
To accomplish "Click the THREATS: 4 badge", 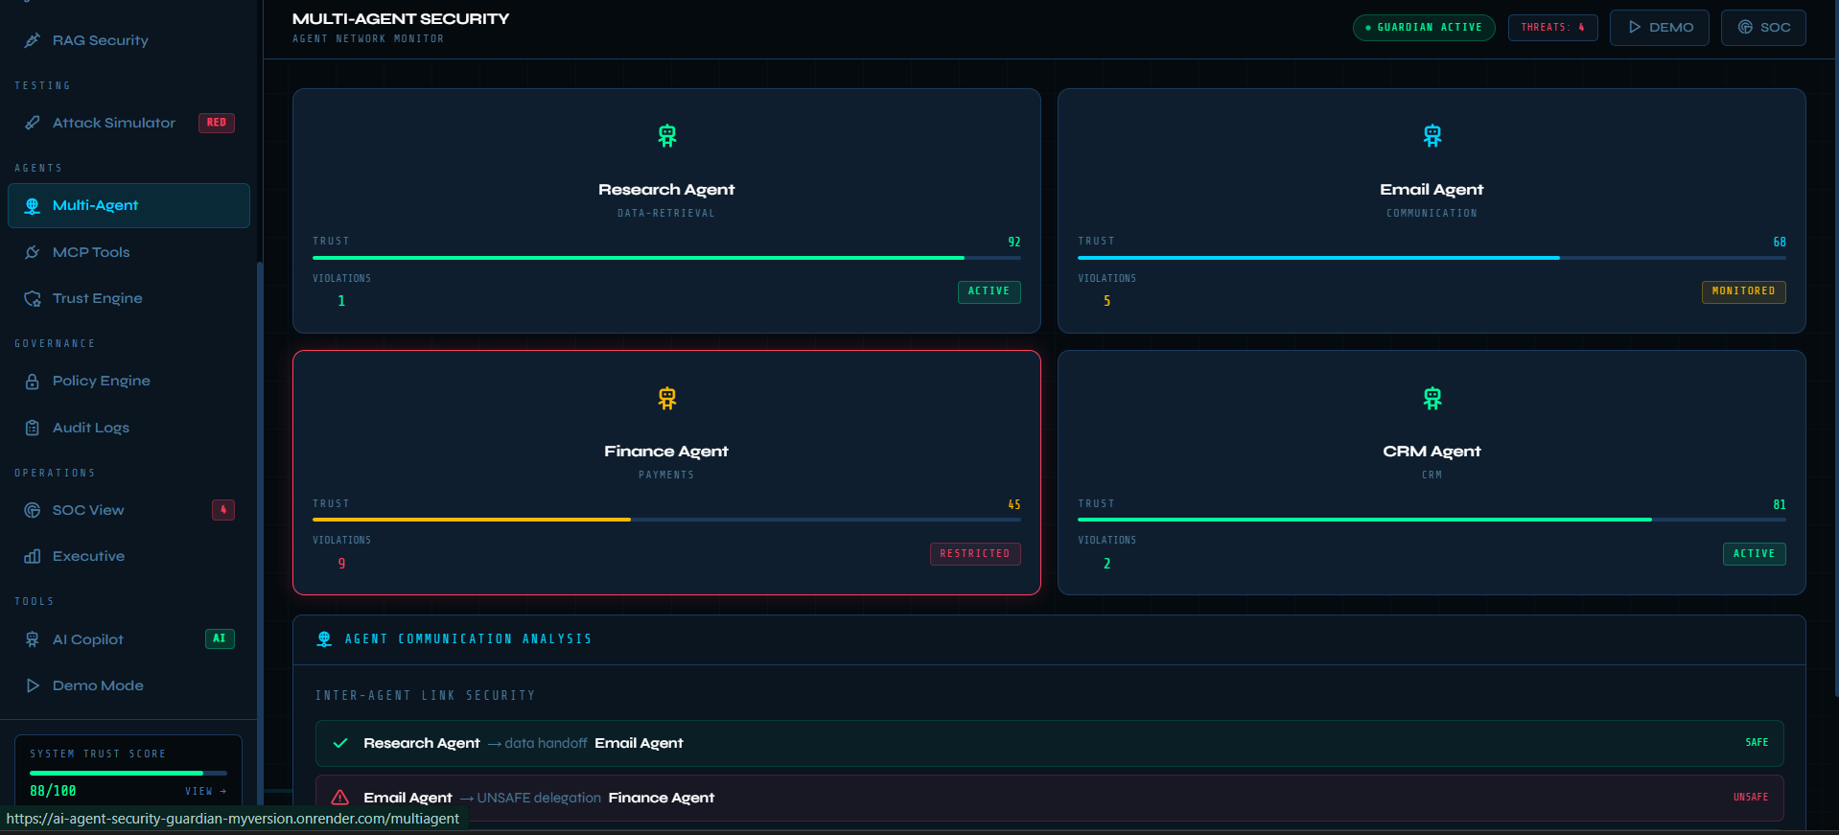I will [x=1552, y=27].
